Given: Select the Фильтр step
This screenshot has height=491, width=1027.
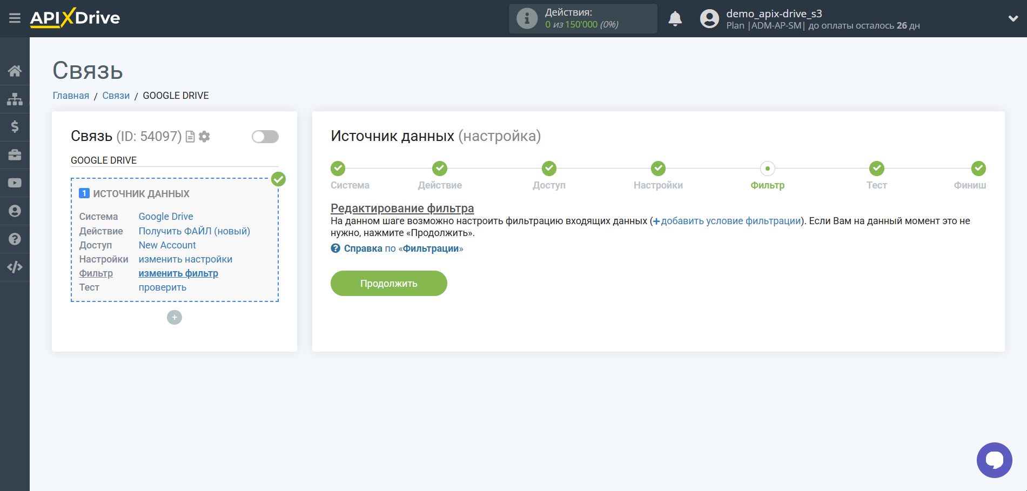Looking at the screenshot, I should click(768, 169).
